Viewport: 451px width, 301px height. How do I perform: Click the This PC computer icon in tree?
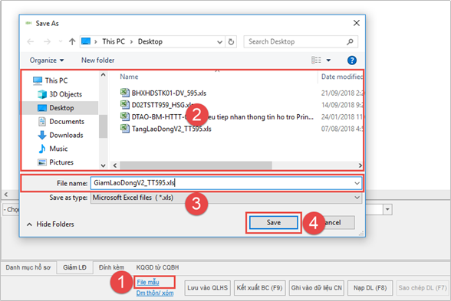(x=38, y=80)
